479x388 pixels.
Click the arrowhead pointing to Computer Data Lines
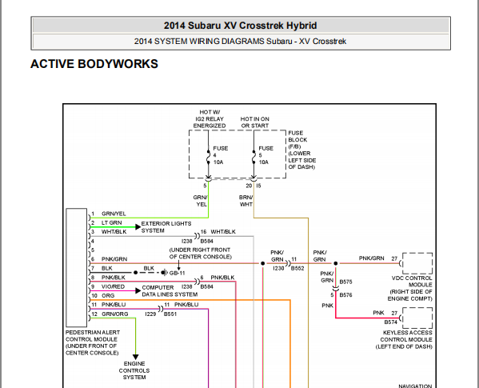(138, 291)
